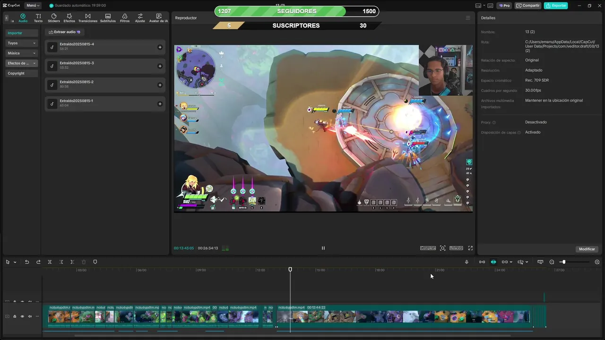Image resolution: width=605 pixels, height=340 pixels.
Task: Zoom out the timeline
Action: (552, 262)
